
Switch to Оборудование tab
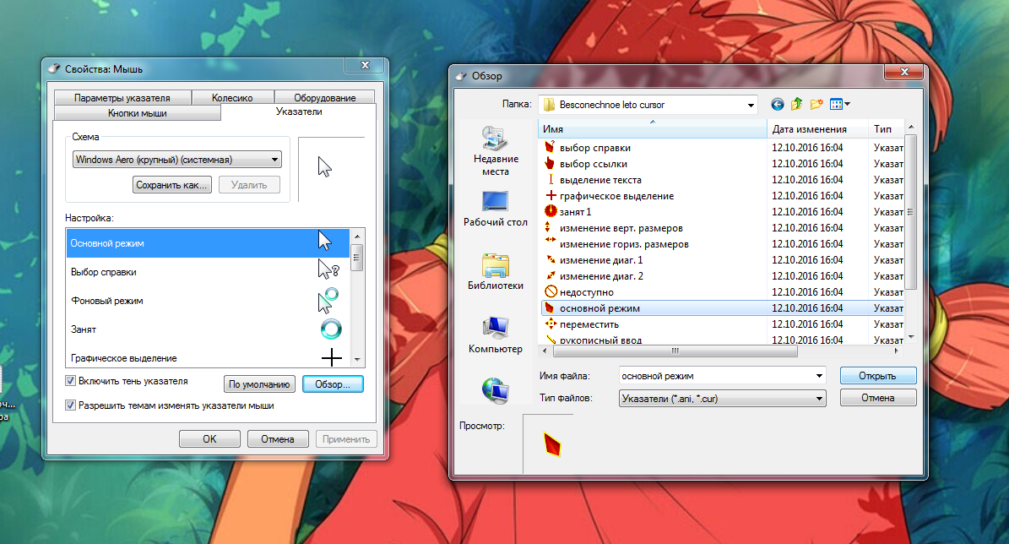pos(325,98)
